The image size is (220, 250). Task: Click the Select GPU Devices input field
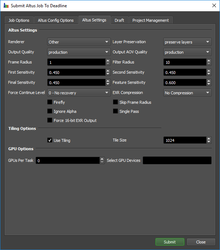coord(177,160)
